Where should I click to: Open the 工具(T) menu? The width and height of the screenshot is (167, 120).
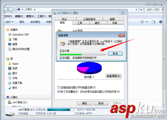point(41,16)
